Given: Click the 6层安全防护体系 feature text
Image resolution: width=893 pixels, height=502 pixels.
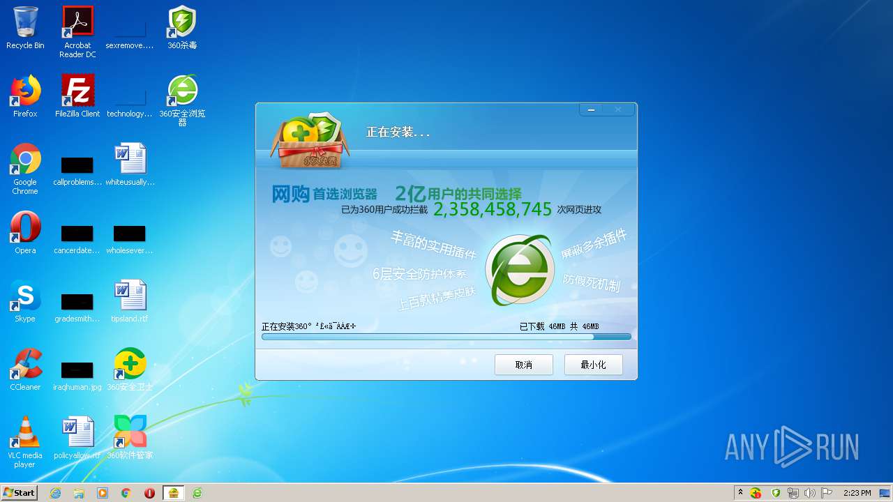Looking at the screenshot, I should tap(419, 273).
